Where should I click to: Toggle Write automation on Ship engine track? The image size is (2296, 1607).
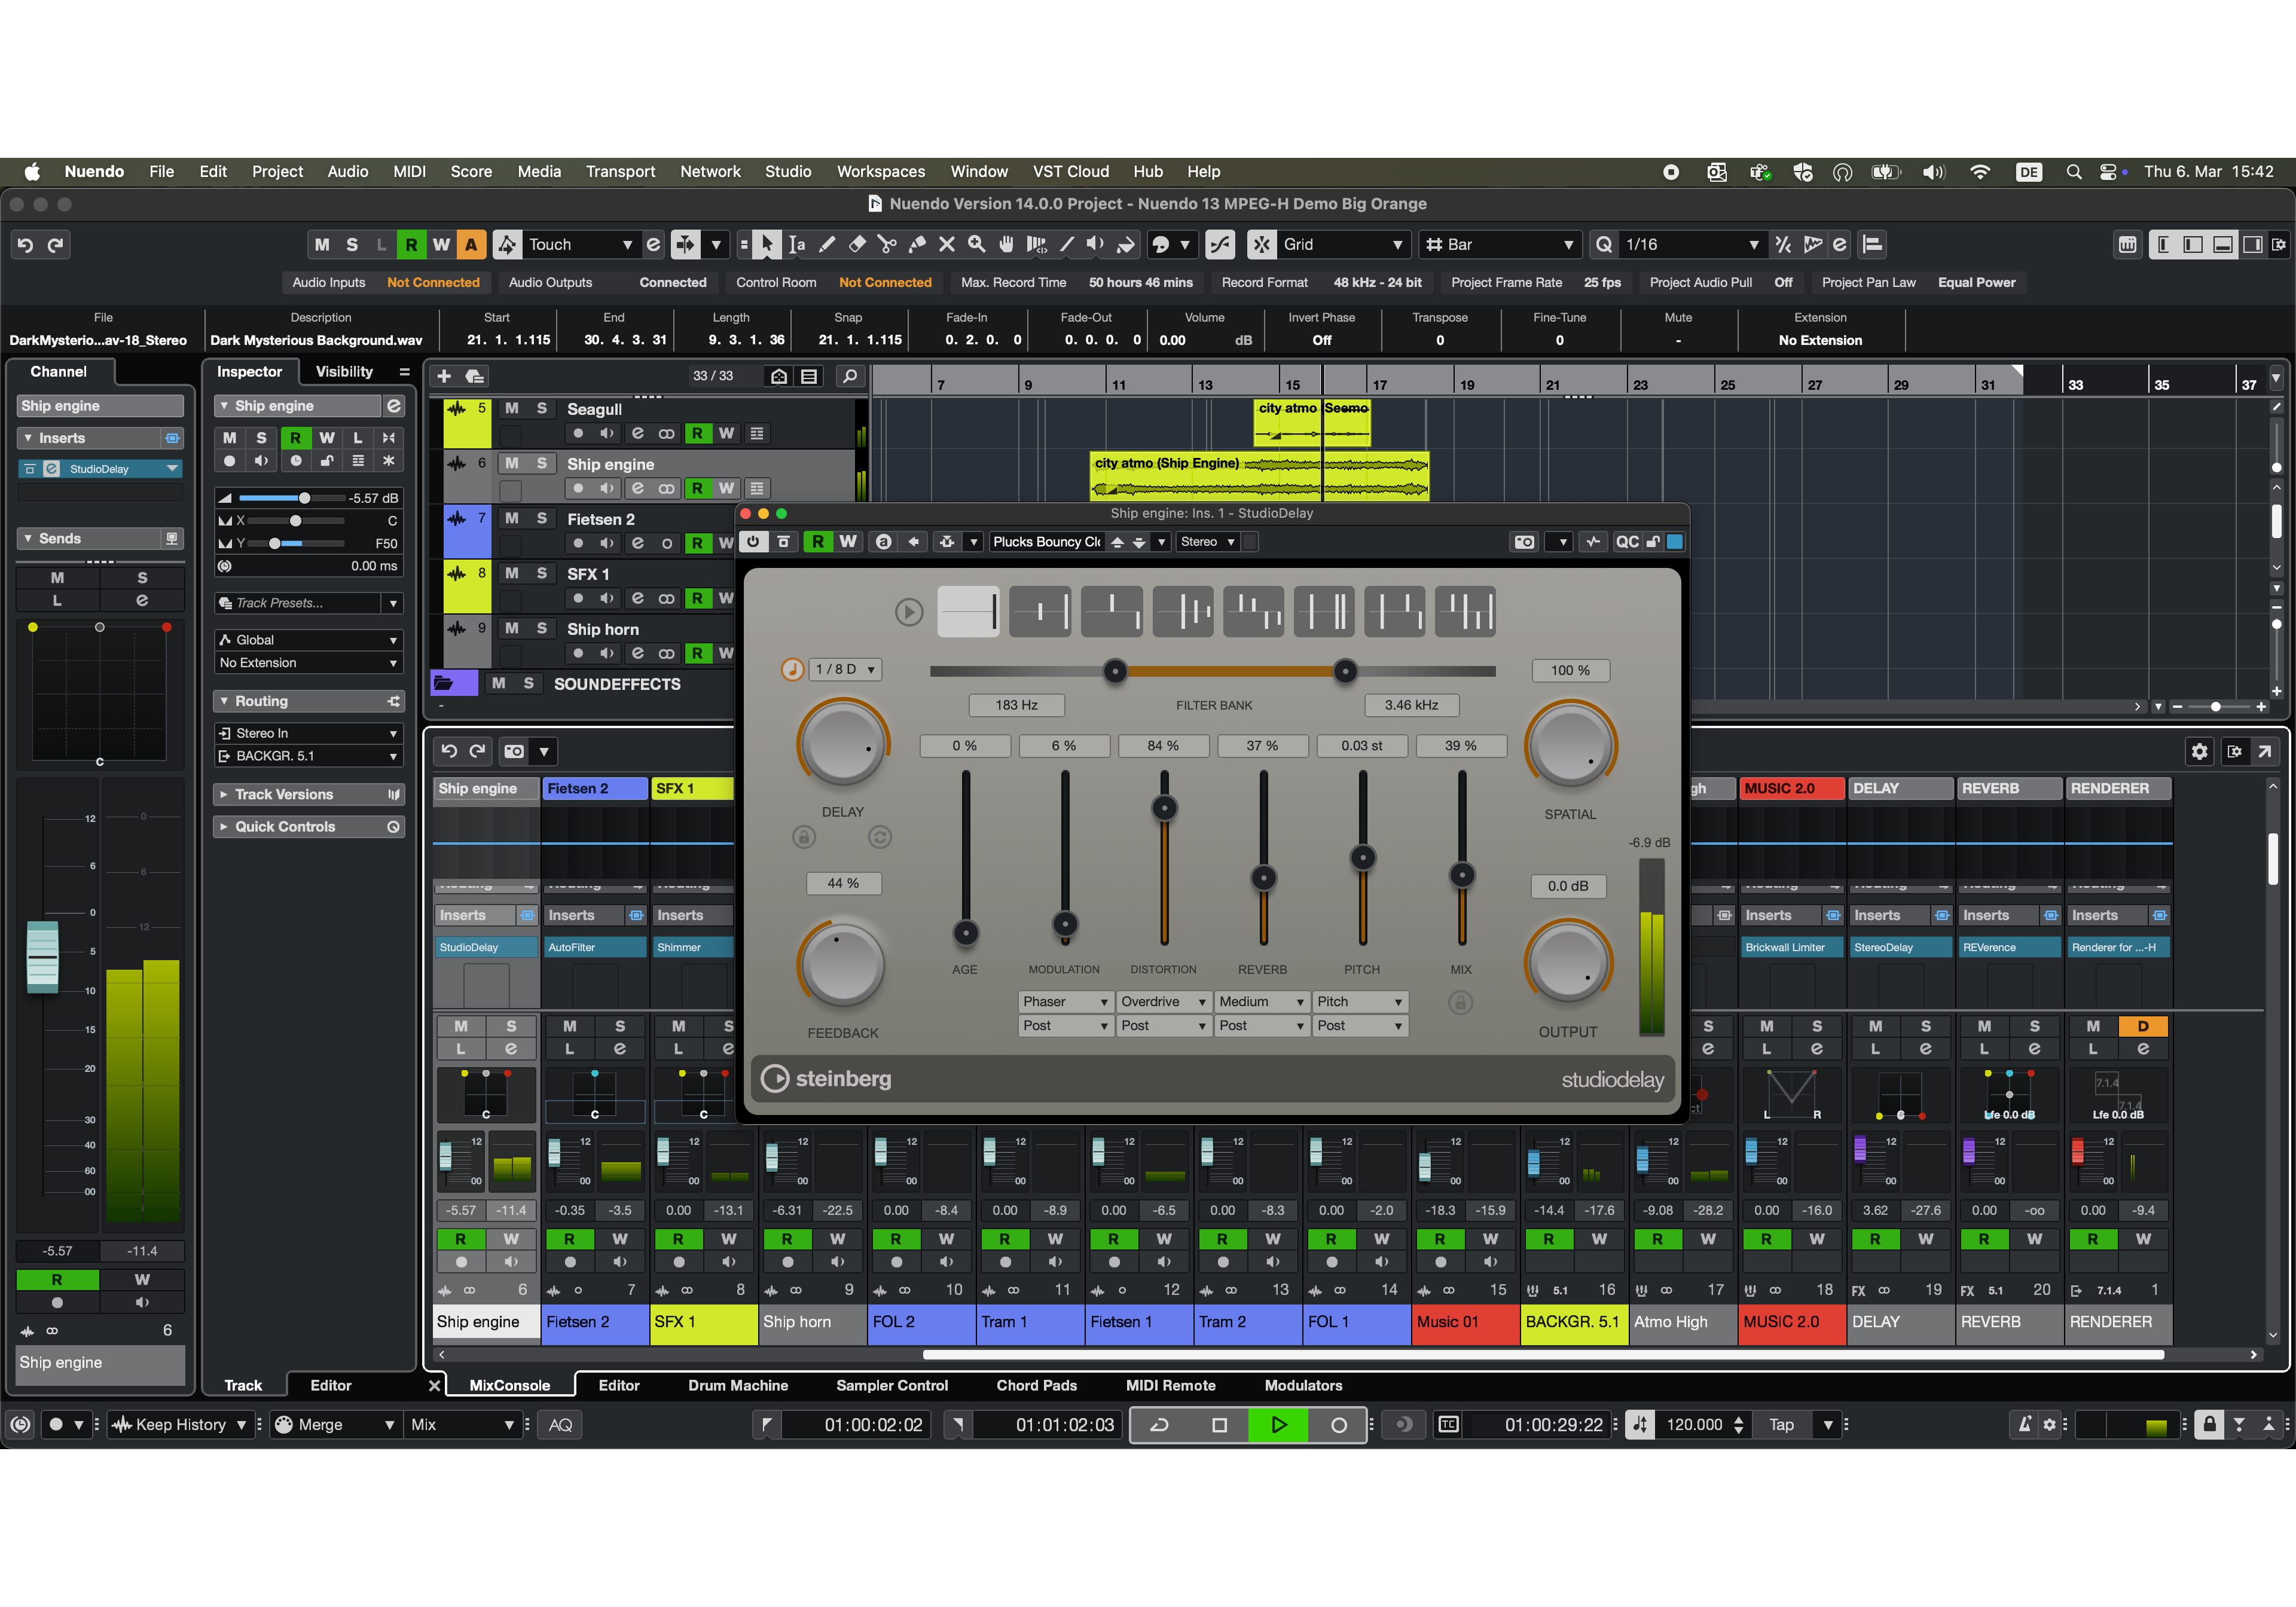click(726, 488)
